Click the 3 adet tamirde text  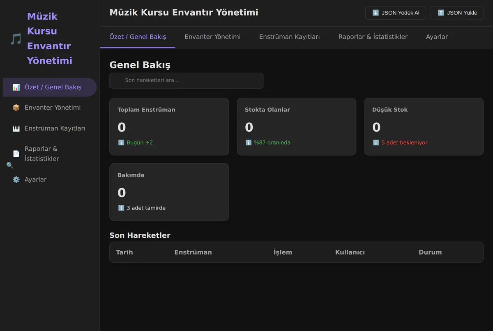point(146,208)
